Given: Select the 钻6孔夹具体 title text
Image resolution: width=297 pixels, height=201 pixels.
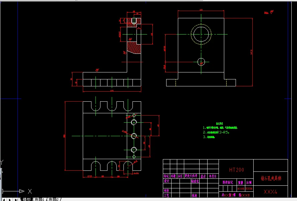Looking at the screenshot, I should [x=271, y=178].
